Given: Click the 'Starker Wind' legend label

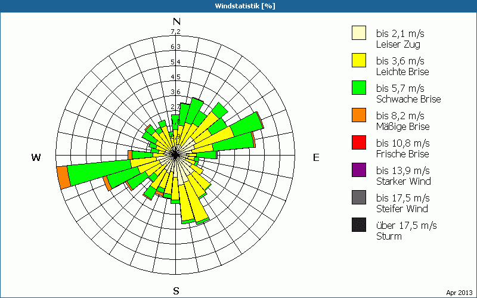Looking at the screenshot, I should [x=404, y=181].
